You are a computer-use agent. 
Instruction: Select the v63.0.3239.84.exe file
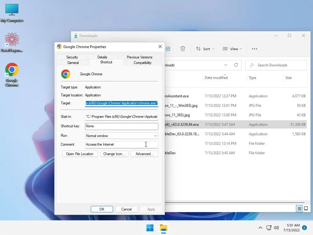236,124
